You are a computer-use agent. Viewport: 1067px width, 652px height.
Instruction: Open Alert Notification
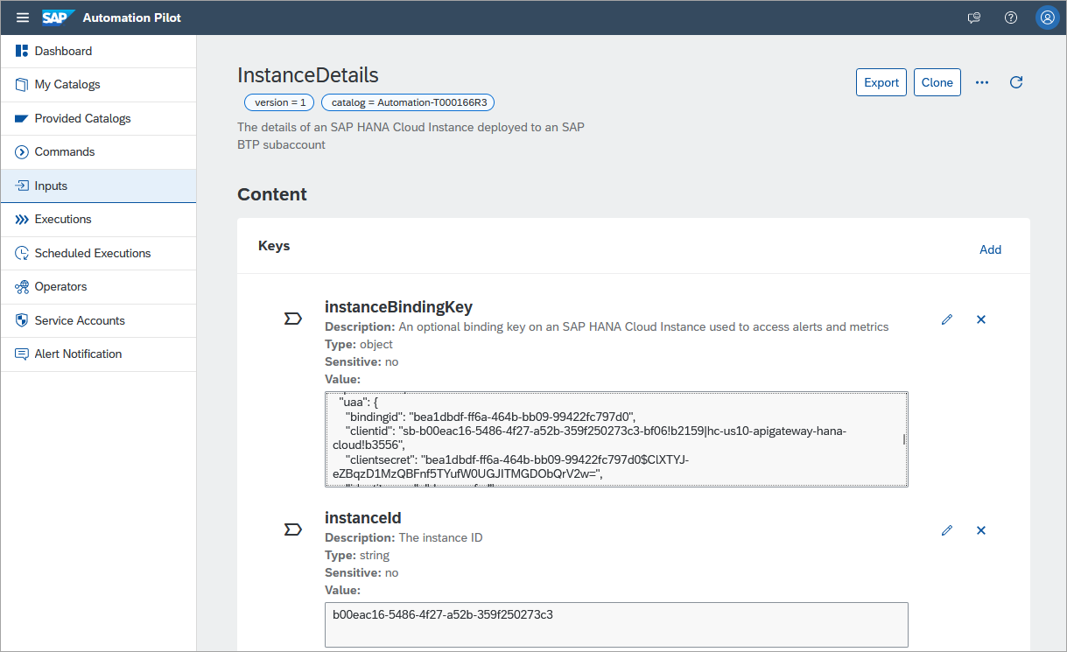click(98, 354)
